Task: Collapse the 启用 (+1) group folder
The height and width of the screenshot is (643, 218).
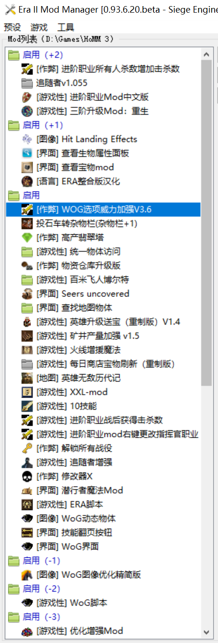Action: 36,125
